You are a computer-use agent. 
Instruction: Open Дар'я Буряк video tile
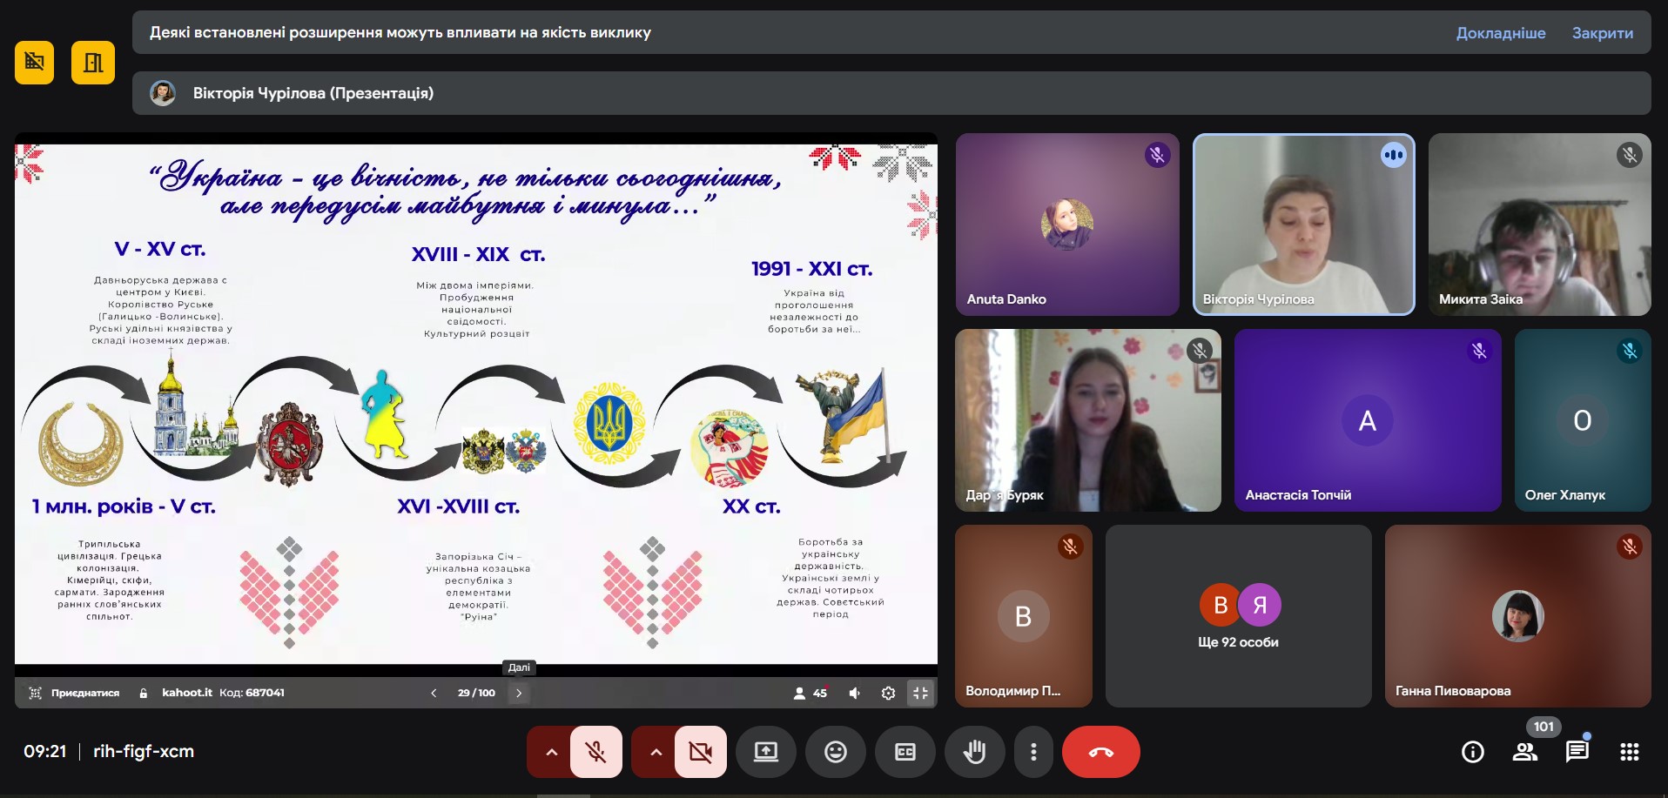[x=1088, y=420]
